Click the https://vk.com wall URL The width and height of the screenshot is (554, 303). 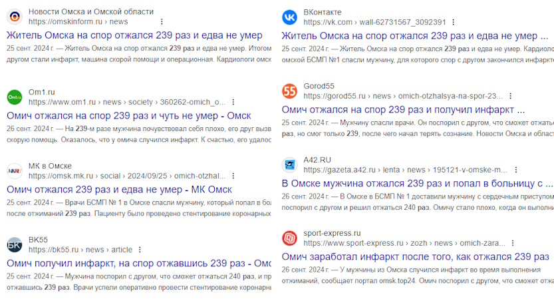pyautogui.click(x=374, y=22)
